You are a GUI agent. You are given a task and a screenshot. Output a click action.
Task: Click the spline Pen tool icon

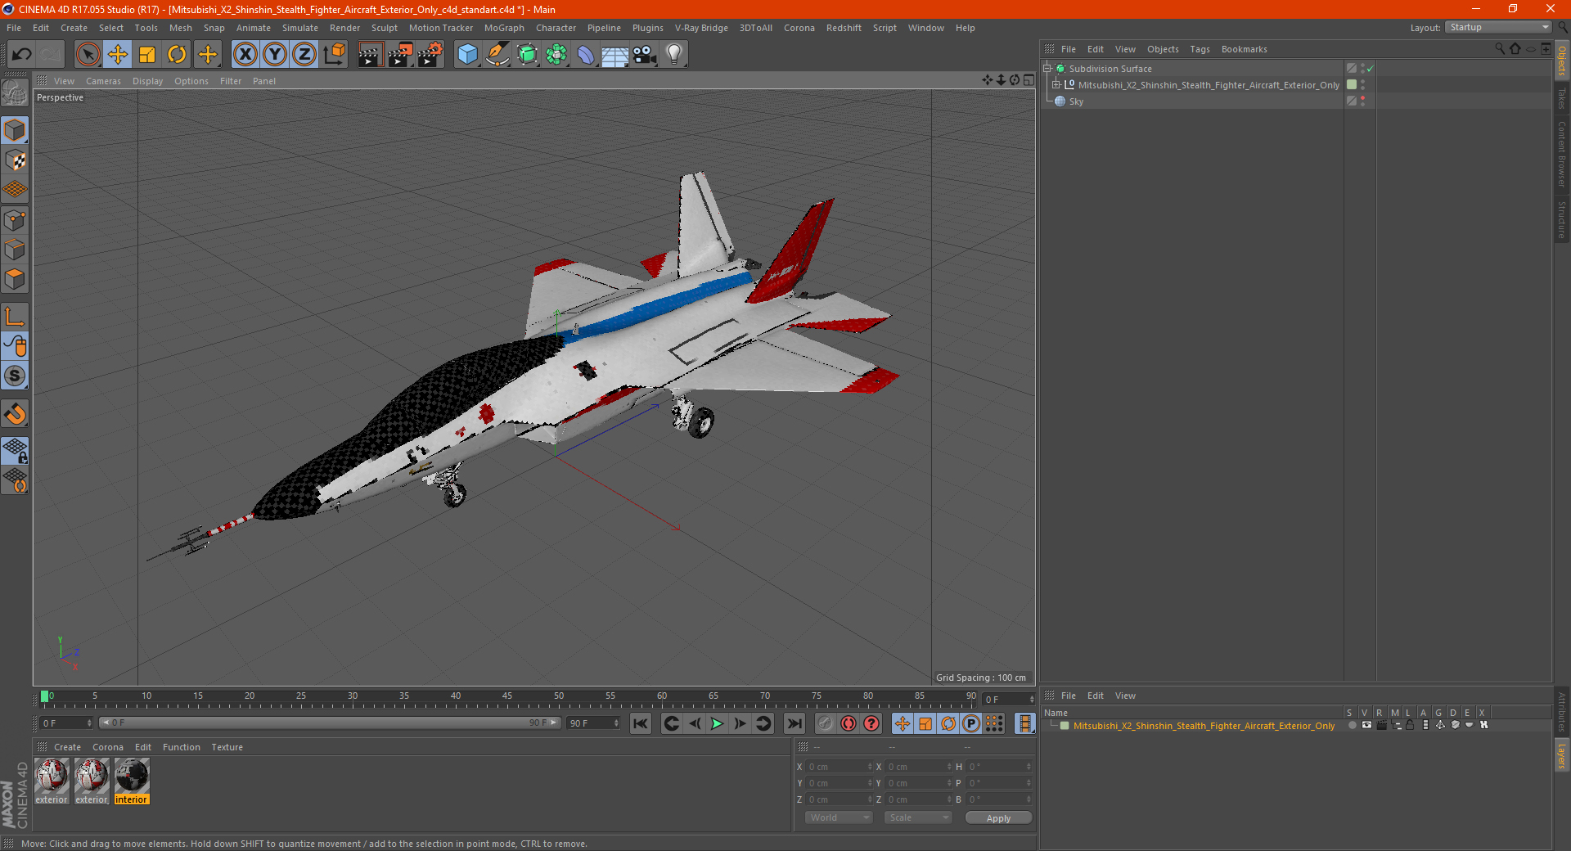[497, 55]
